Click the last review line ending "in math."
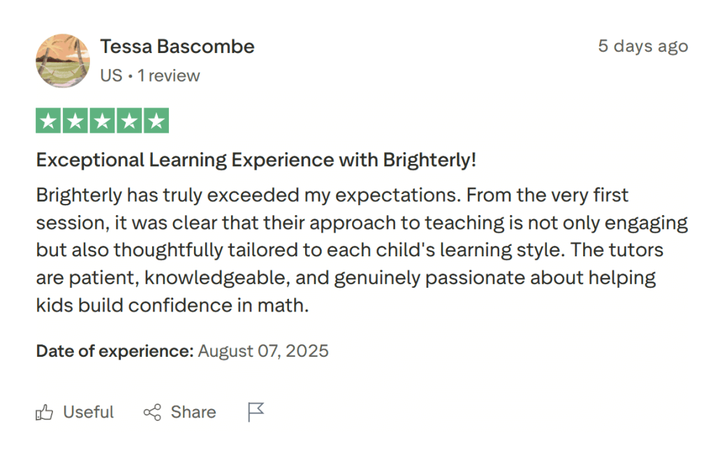Viewport: 715px width, 456px height. pyautogui.click(x=172, y=305)
